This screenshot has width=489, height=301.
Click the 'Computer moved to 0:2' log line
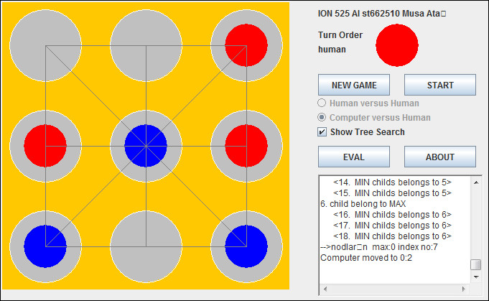[x=366, y=258]
